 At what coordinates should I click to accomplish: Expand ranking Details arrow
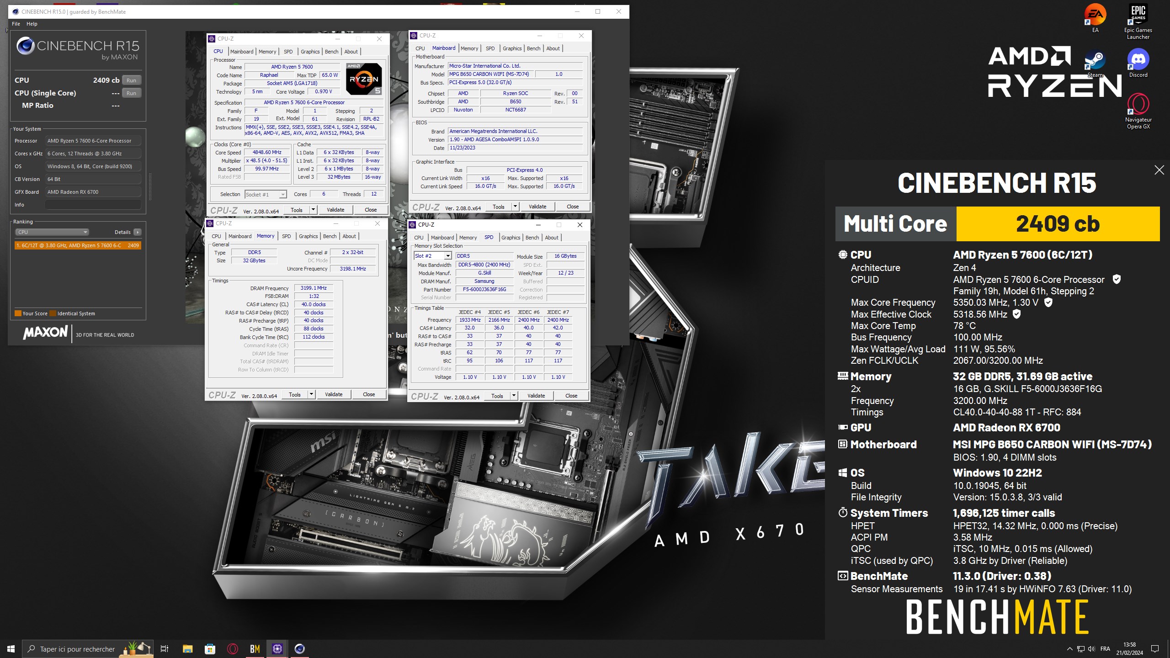point(138,232)
